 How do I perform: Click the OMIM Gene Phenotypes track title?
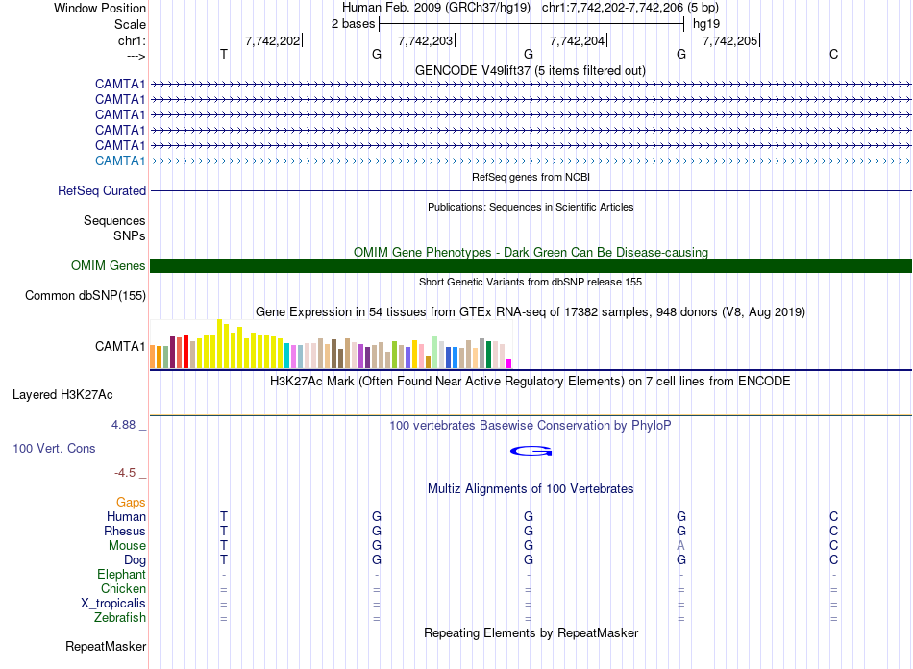pyautogui.click(x=531, y=252)
